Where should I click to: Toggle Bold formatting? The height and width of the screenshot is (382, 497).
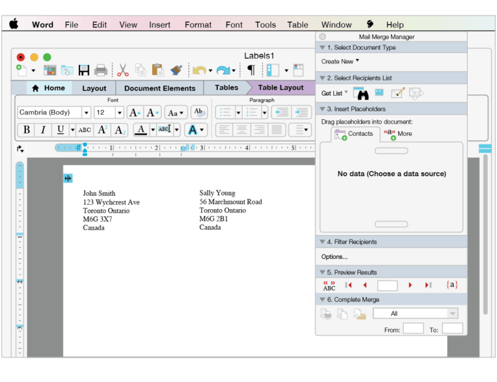click(x=27, y=129)
